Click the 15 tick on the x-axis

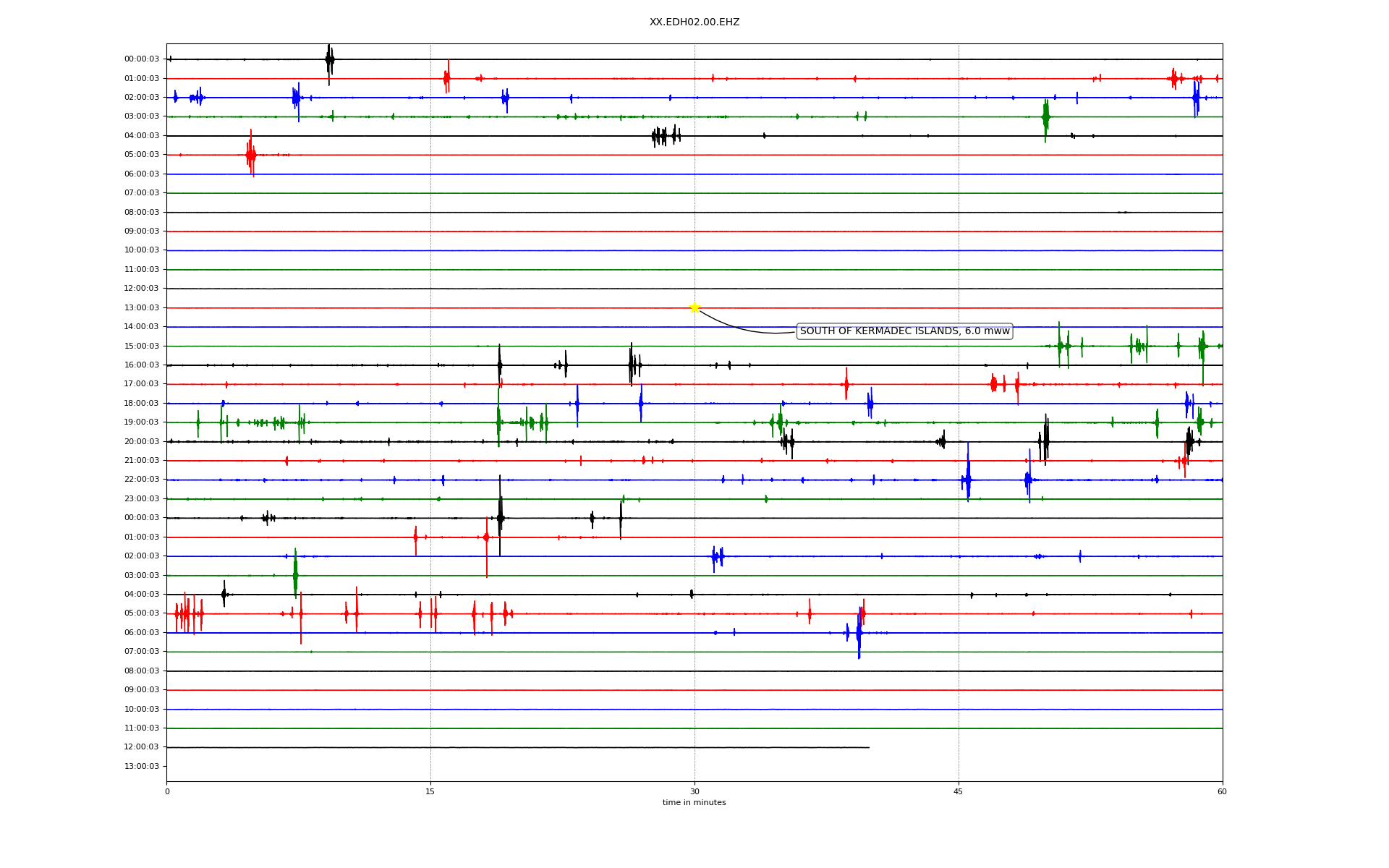[430, 791]
